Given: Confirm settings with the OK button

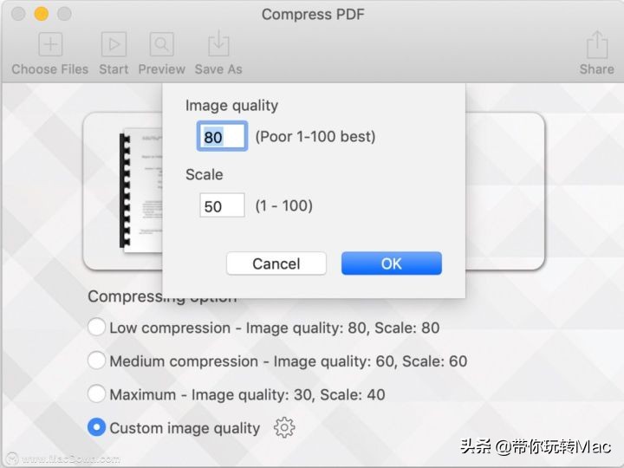Looking at the screenshot, I should pyautogui.click(x=392, y=263).
